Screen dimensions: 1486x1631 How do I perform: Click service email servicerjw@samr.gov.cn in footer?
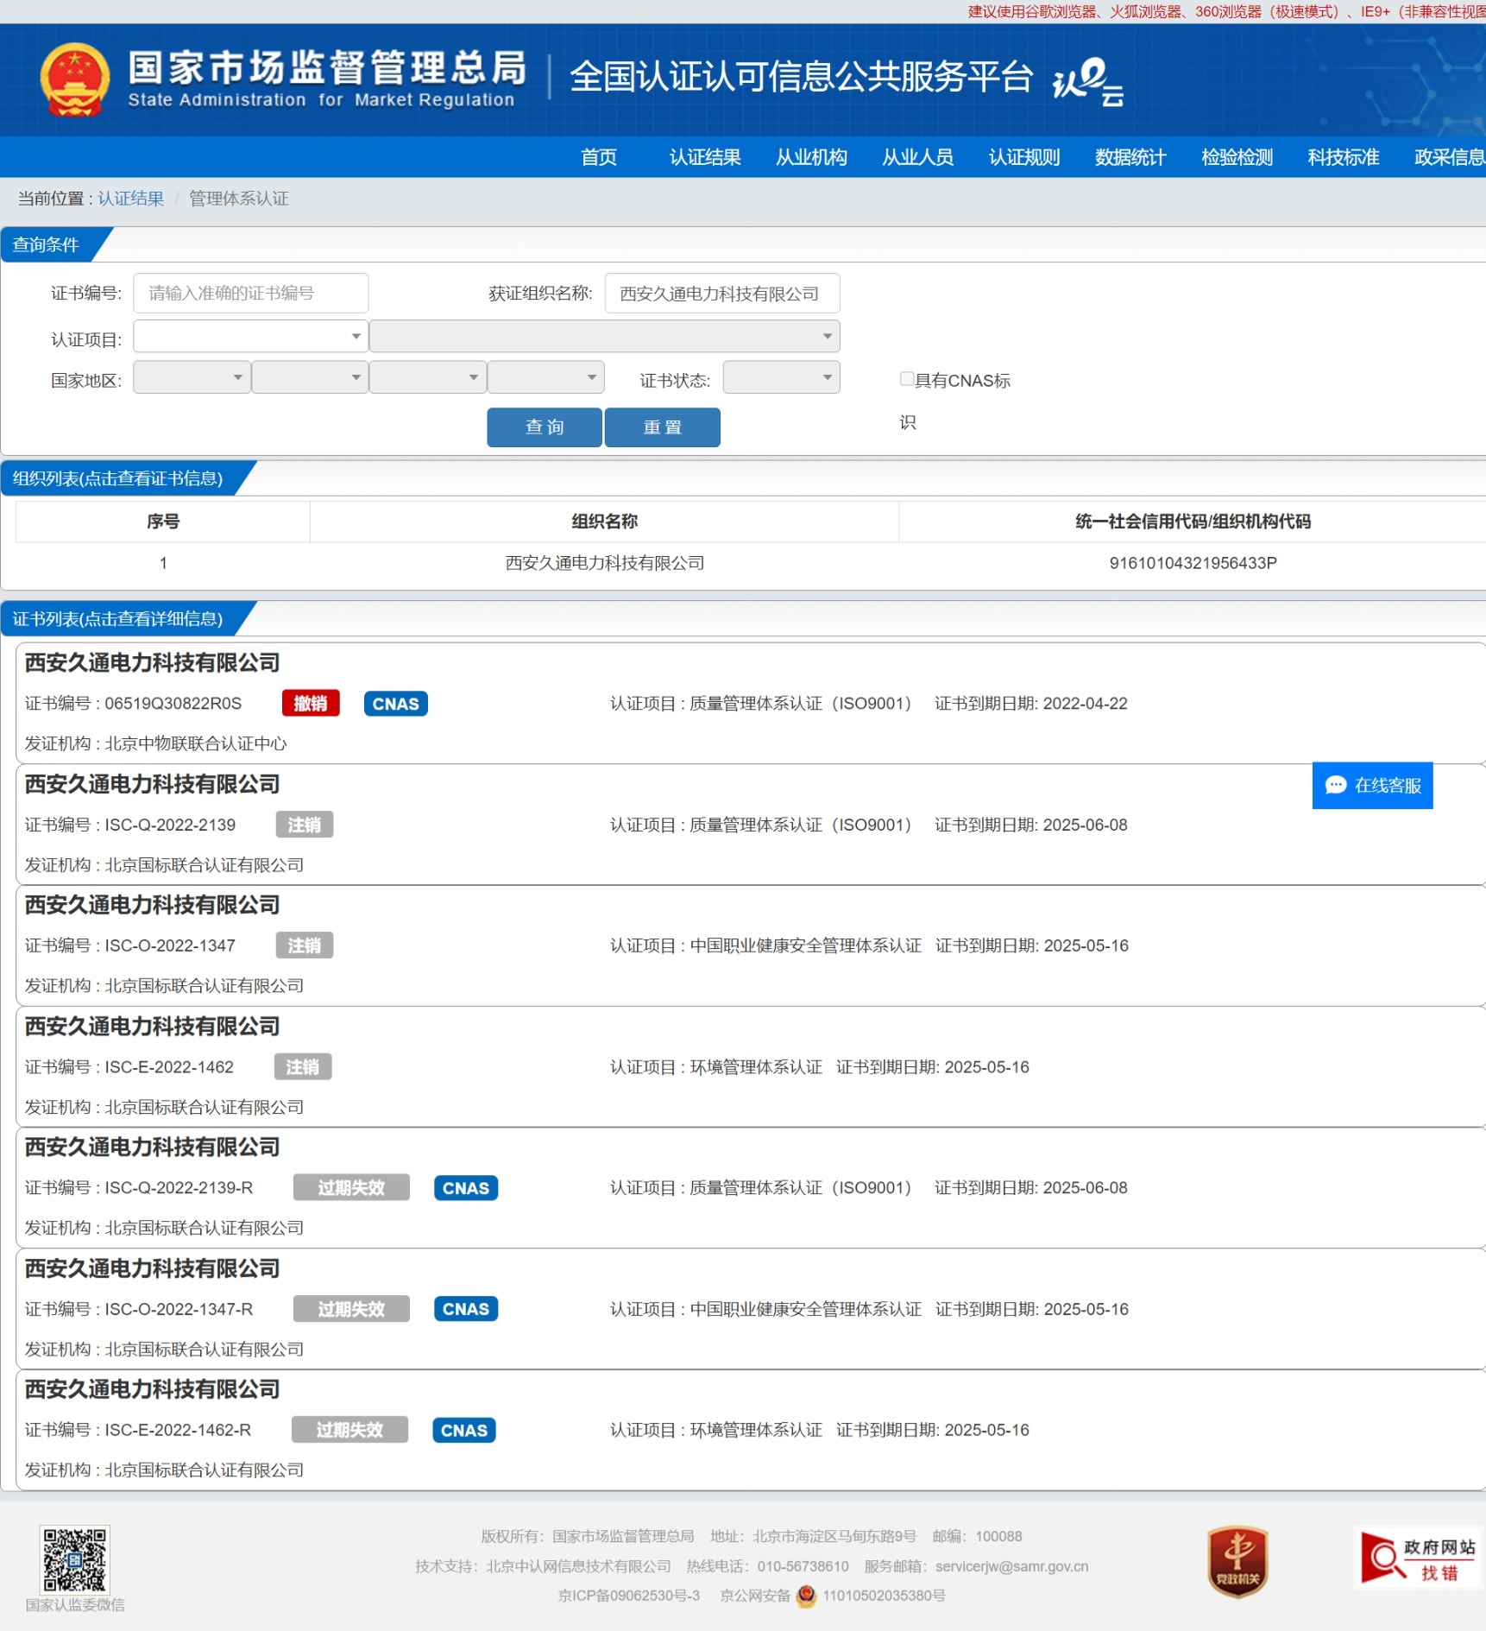(x=1011, y=1566)
